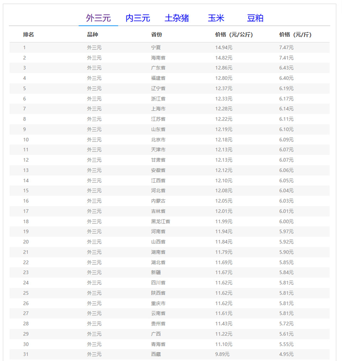Click the 价格（元/公斤） column header
This screenshot has height=361, width=342.
[x=234, y=35]
